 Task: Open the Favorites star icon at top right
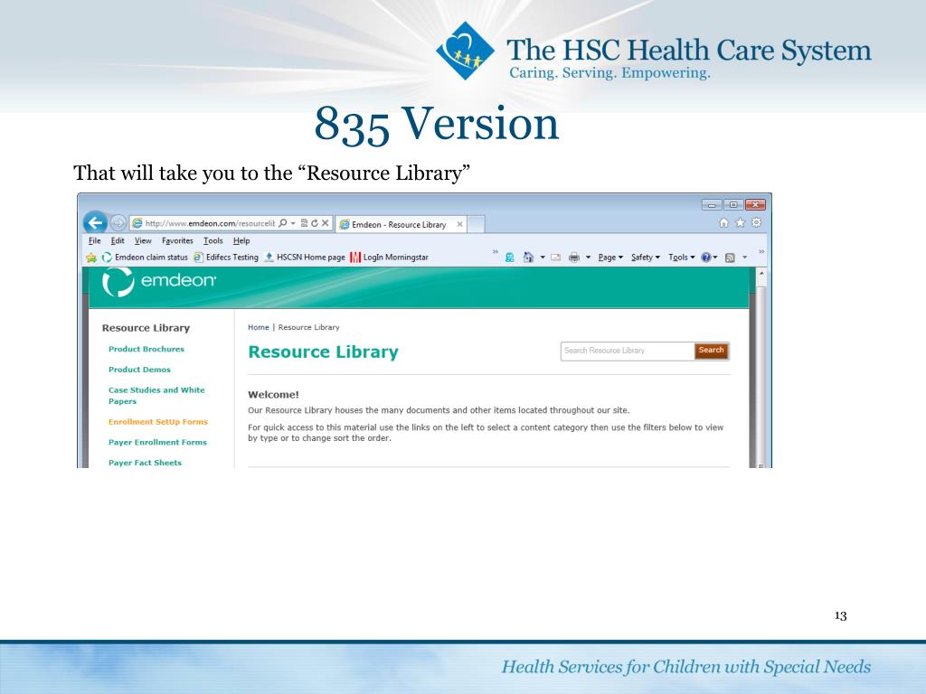pyautogui.click(x=740, y=223)
